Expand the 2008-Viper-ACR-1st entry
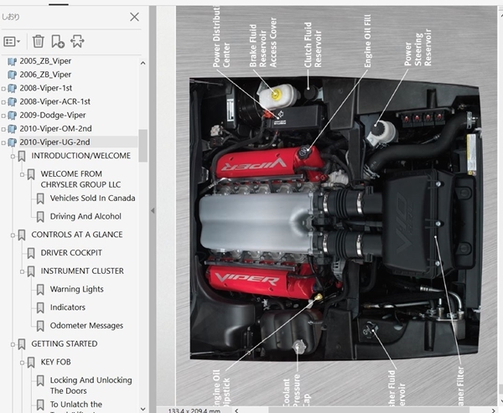The image size is (503, 413). (x=3, y=101)
